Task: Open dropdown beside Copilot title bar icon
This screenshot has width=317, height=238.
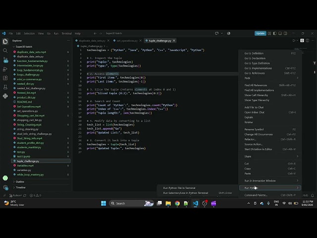Action: [222, 33]
